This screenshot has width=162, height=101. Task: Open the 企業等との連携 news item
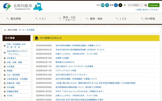pos(62,58)
